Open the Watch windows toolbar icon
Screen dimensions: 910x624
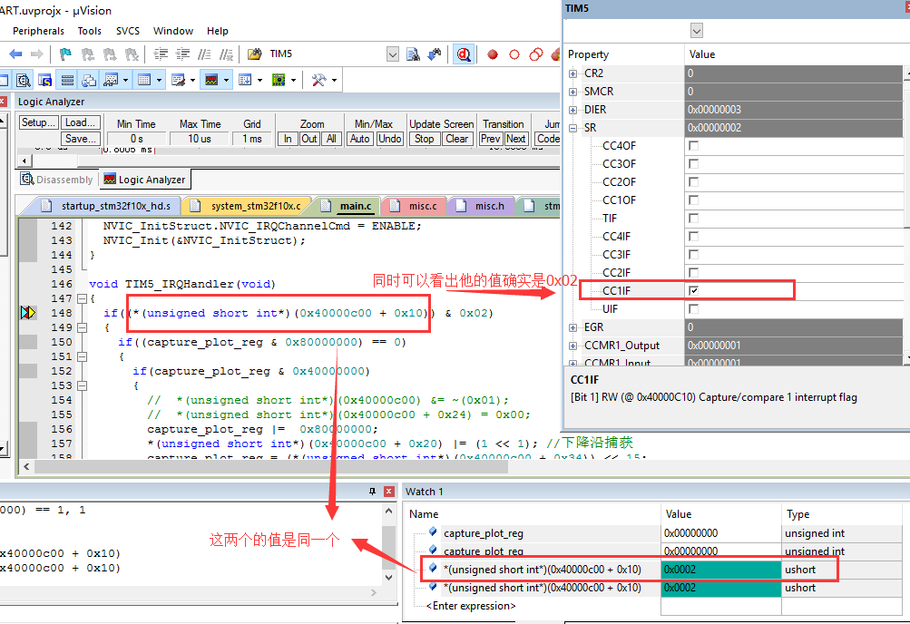[x=111, y=80]
